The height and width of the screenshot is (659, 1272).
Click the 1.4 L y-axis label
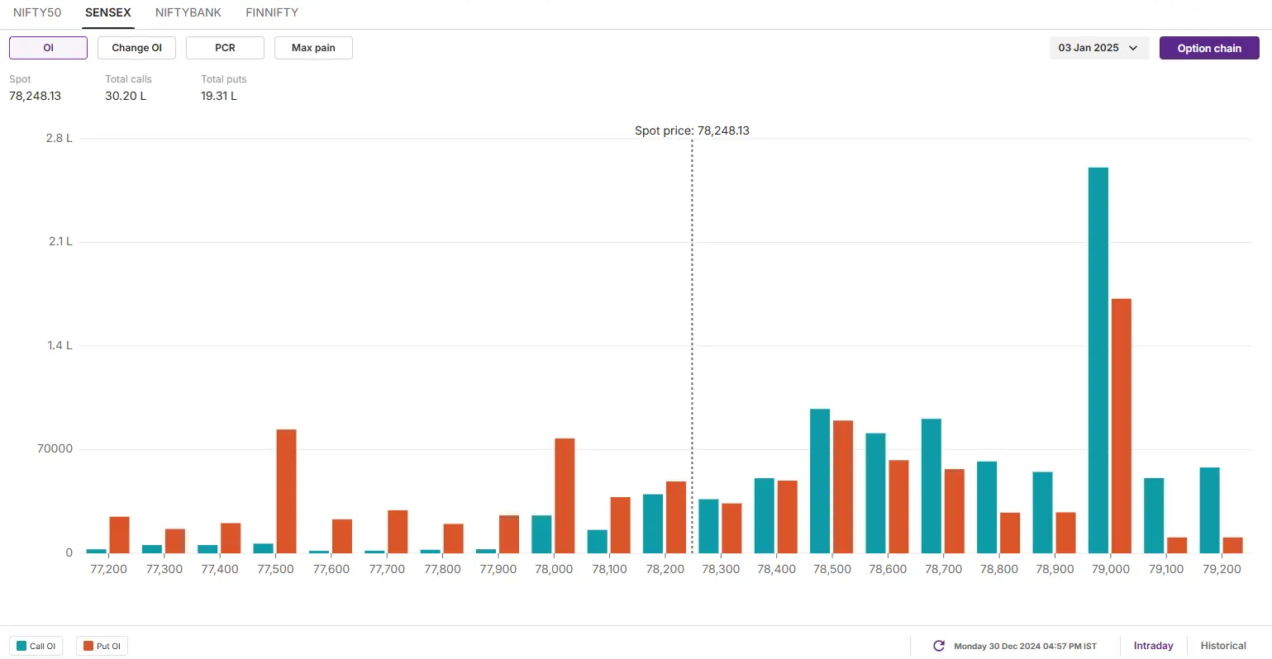[x=60, y=345]
